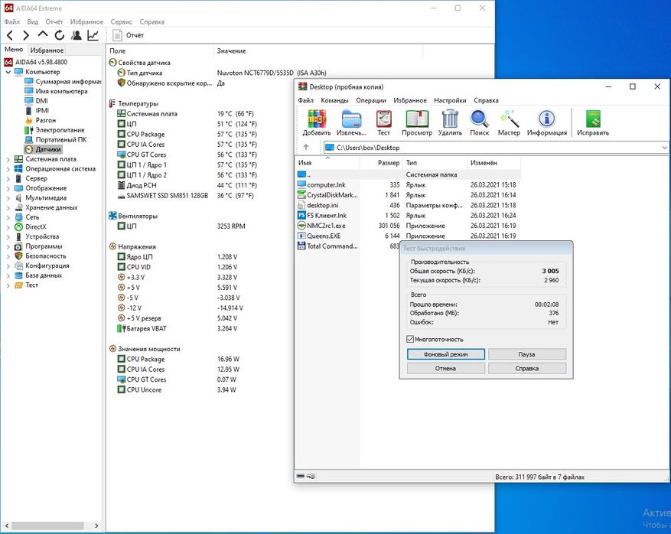Click Информация icon in WinRAR toolbar
Image resolution: width=671 pixels, height=534 pixels.
pos(547,122)
